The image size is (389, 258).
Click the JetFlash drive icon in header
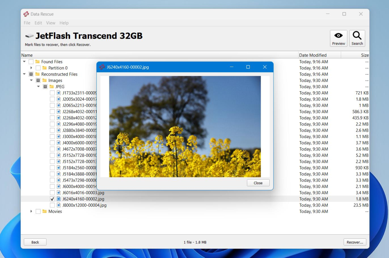tap(29, 36)
